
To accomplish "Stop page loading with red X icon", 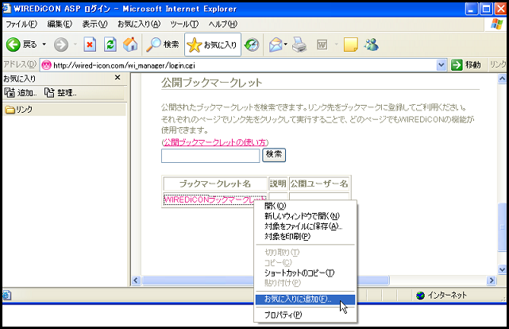I will click(90, 45).
